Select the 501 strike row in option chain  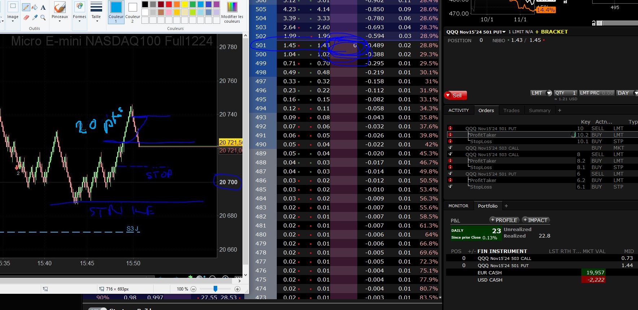point(345,45)
